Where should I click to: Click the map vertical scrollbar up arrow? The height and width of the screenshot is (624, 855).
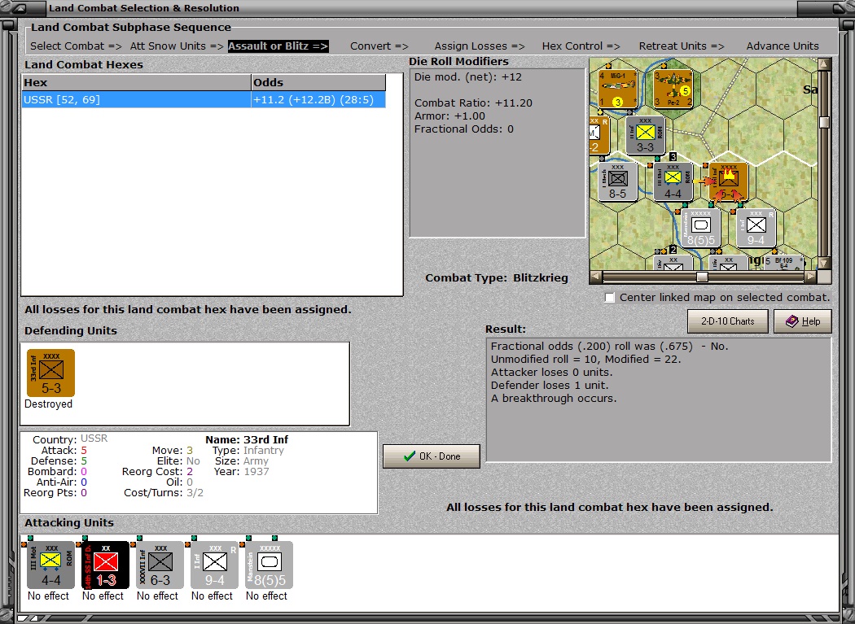(824, 64)
